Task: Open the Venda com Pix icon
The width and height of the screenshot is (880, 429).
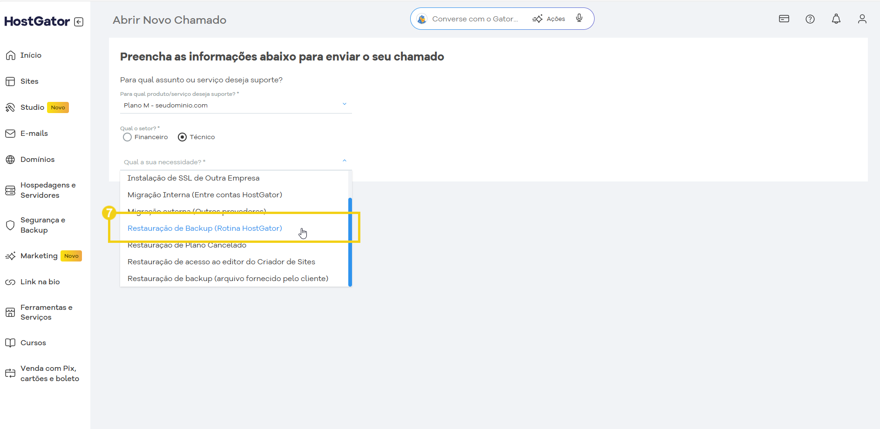Action: [10, 373]
